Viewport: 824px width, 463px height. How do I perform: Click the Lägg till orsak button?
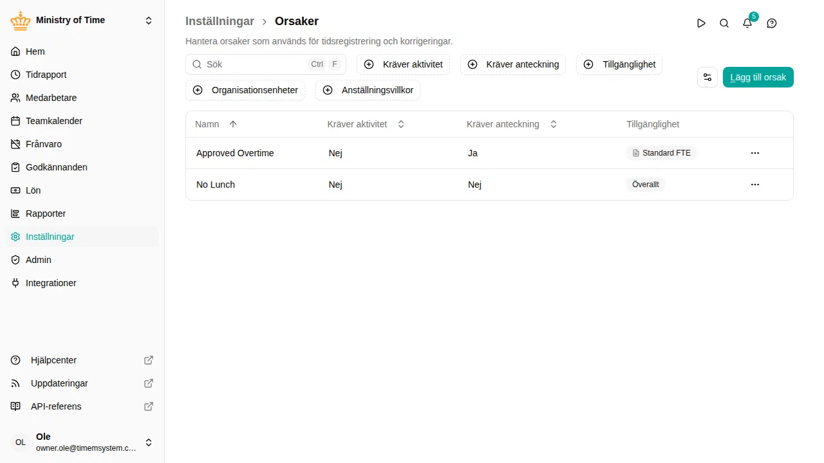pyautogui.click(x=758, y=77)
